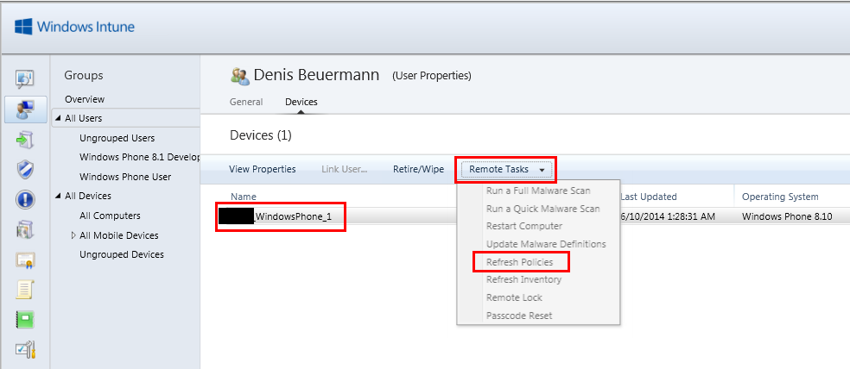Image resolution: width=850 pixels, height=369 pixels.
Task: Click the Groups panel heading
Action: [x=84, y=75]
